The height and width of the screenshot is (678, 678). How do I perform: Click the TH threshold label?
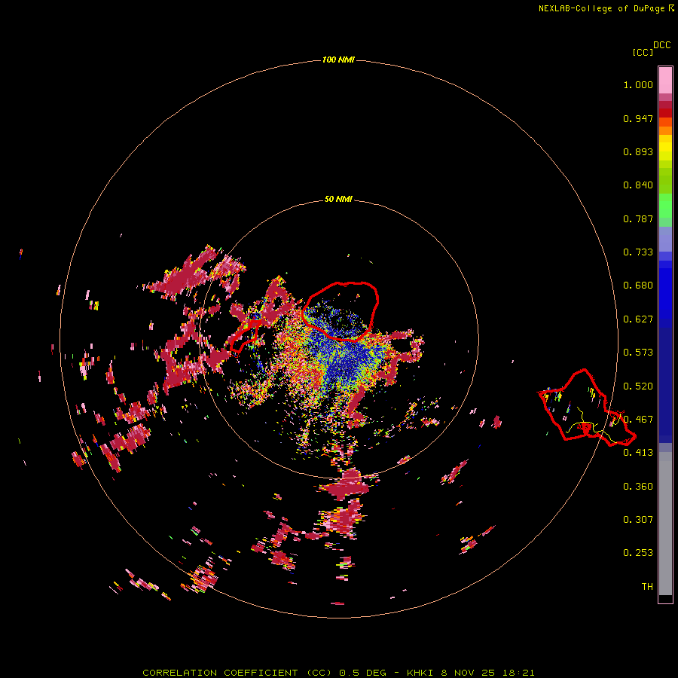[x=647, y=587]
